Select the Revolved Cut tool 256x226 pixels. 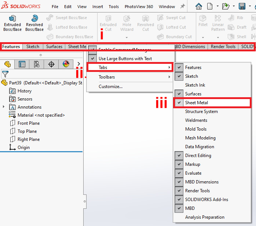(x=146, y=23)
